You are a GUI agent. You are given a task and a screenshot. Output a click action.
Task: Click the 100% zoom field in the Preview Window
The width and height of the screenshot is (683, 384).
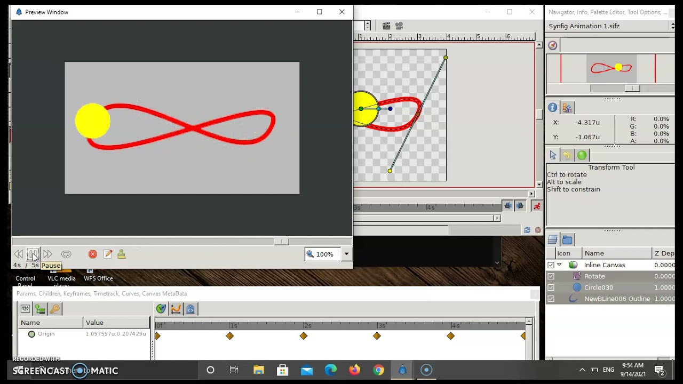(323, 254)
